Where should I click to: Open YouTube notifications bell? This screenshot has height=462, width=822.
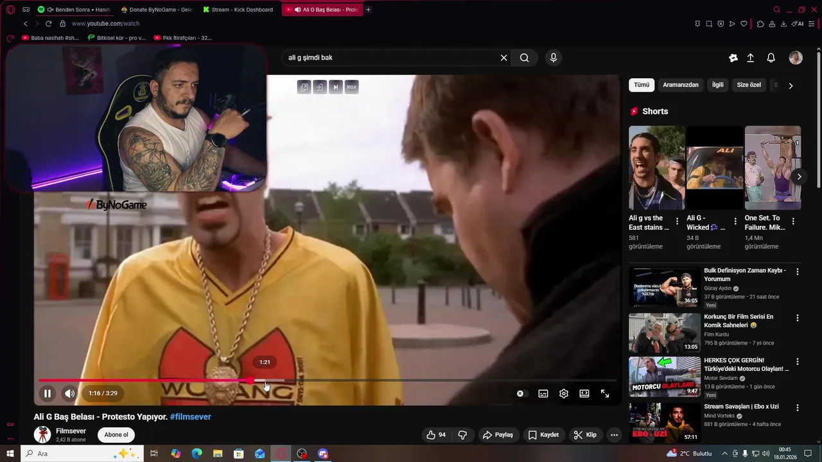click(x=771, y=58)
